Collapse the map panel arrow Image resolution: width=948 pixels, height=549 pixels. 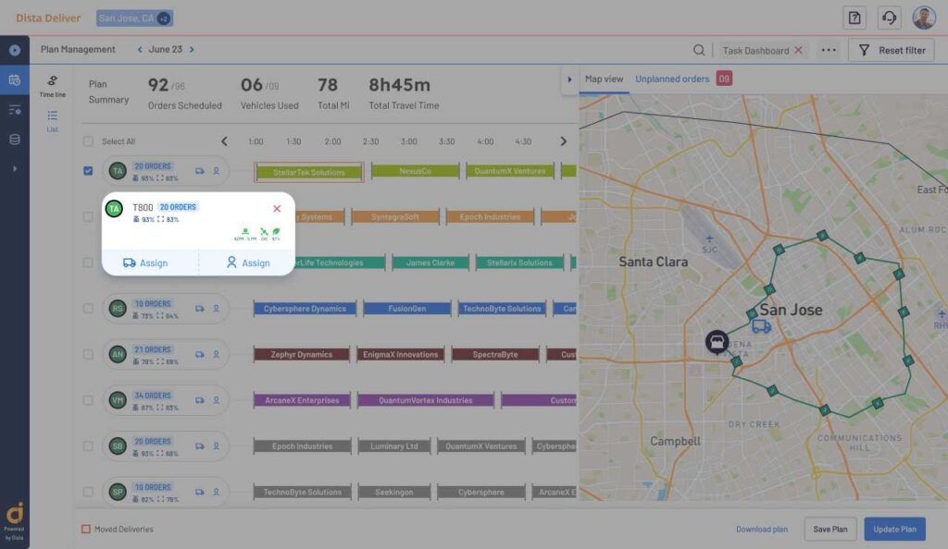click(569, 79)
